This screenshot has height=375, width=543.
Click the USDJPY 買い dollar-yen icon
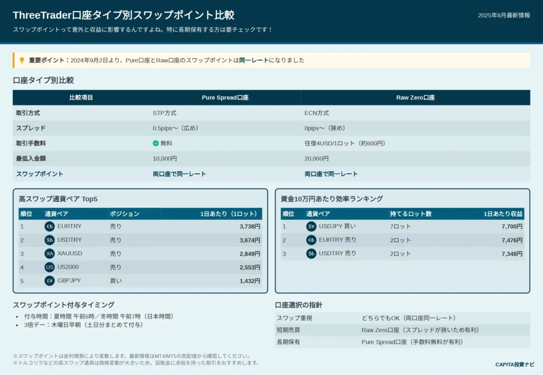click(311, 226)
